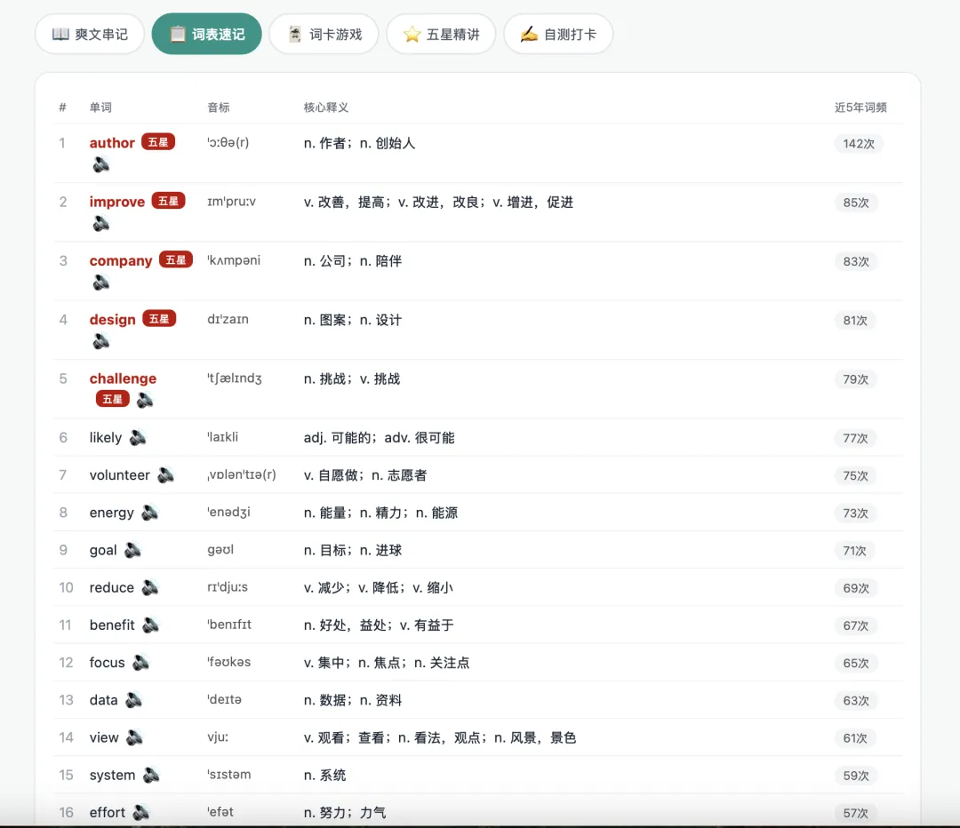Click the phonetic 'ɔːθə(r)
Screen dimensions: 960x828
point(228,142)
